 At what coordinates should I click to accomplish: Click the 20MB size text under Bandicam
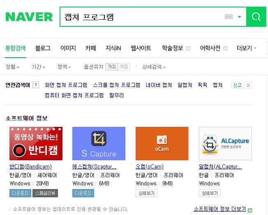click(43, 183)
